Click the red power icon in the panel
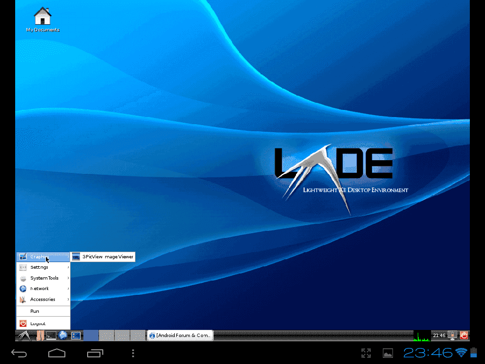This screenshot has width=485, height=364. [x=464, y=335]
